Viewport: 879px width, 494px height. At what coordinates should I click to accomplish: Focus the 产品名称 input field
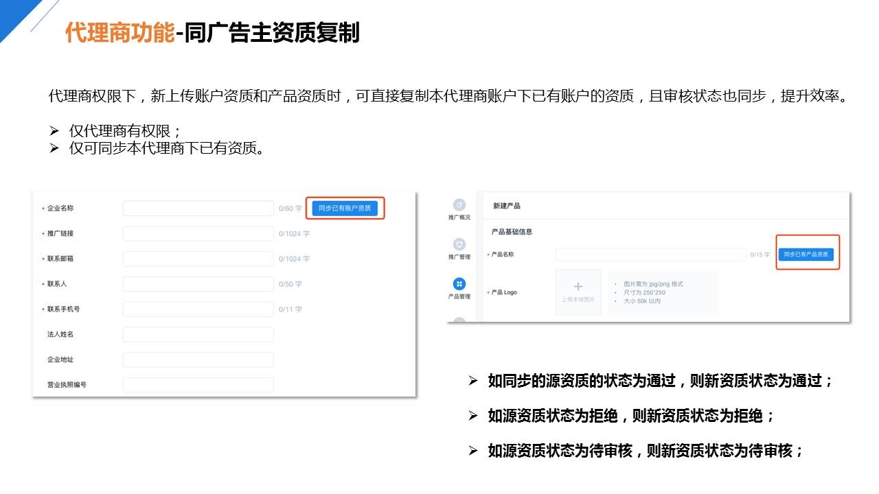tap(650, 255)
